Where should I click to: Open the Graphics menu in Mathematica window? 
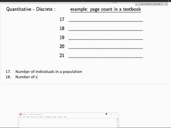click(x=42, y=117)
